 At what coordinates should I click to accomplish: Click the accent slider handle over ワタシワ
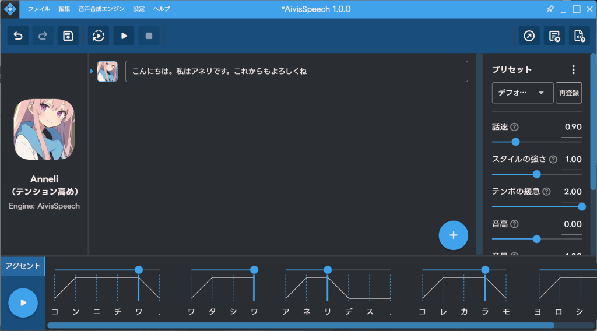tap(254, 270)
